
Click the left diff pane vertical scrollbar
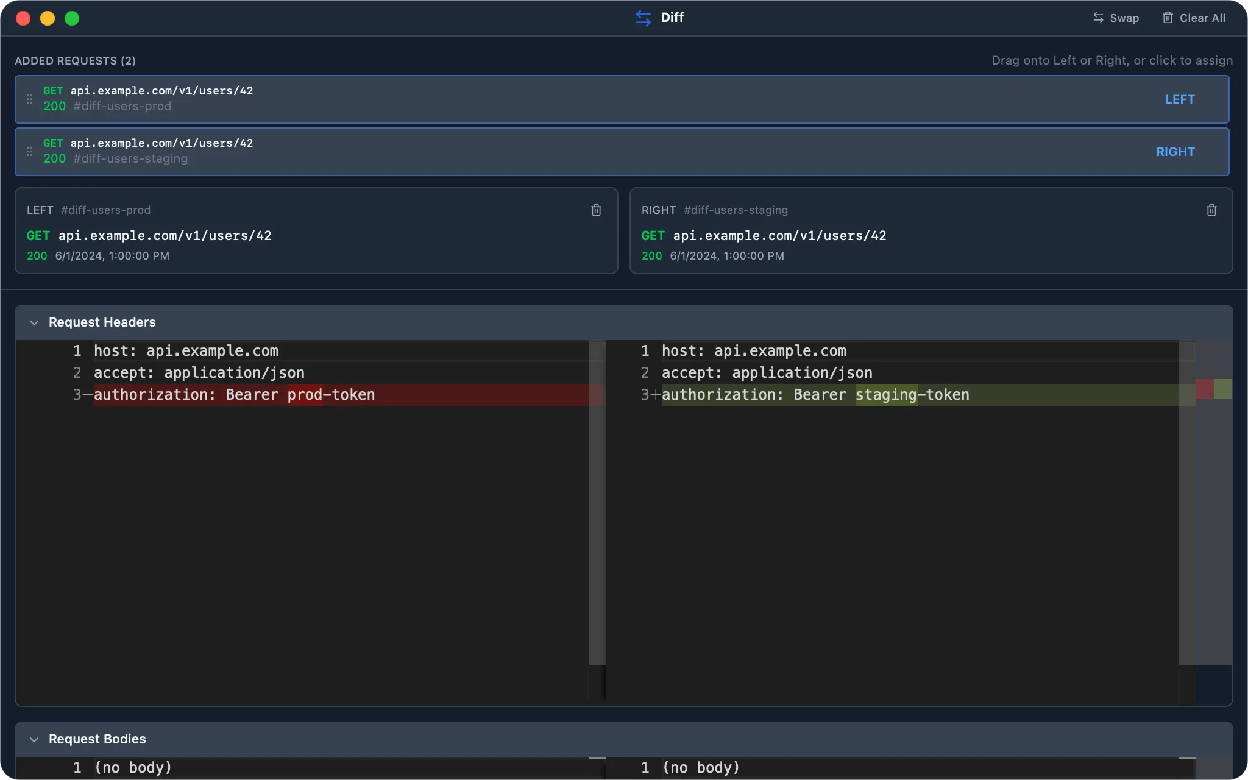click(x=597, y=503)
